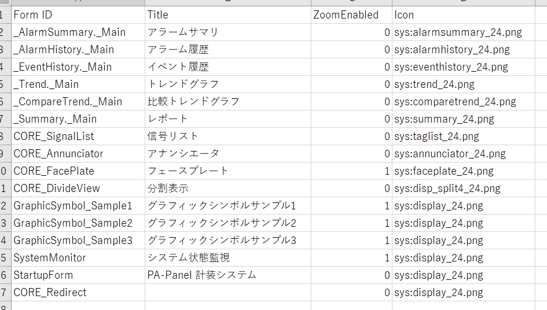
Task: Select ZoomEnabled value for CORE_FacePlate
Action: [351, 171]
